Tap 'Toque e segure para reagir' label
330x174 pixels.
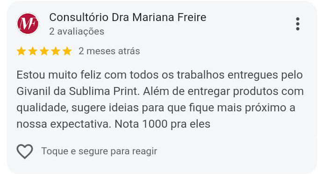coord(99,151)
